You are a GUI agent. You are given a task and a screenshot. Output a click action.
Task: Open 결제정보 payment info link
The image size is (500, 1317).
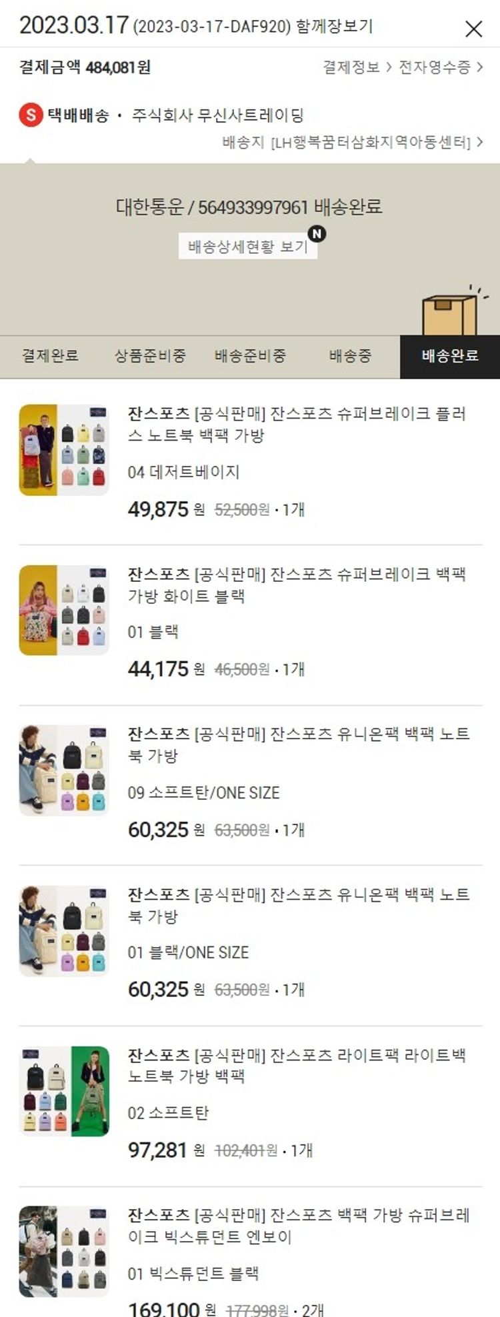[357, 67]
